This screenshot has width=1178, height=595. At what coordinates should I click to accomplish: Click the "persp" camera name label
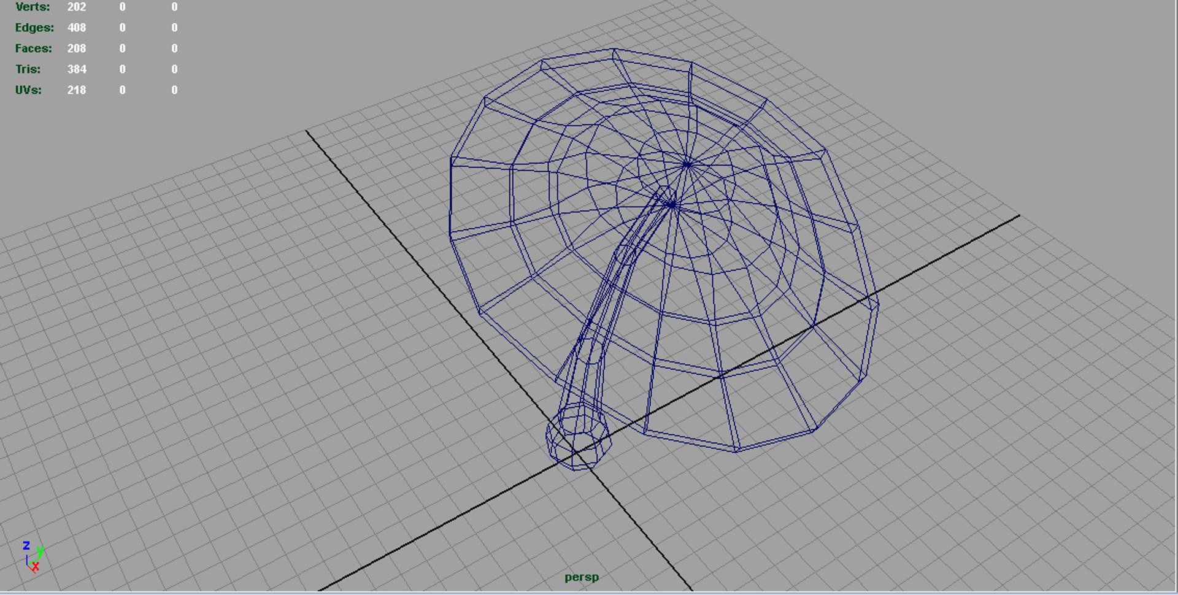(581, 577)
